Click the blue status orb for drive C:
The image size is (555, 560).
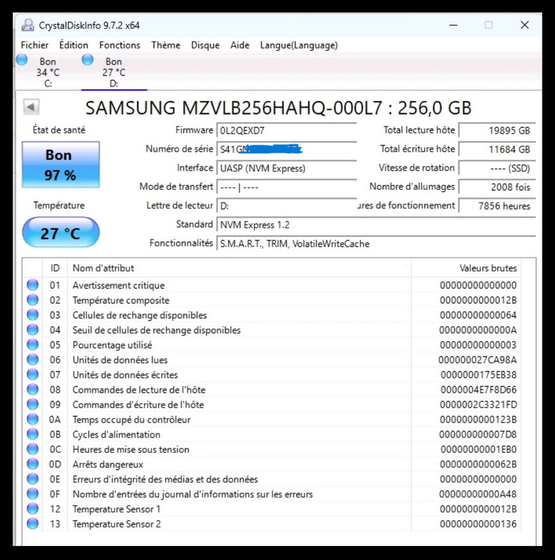(22, 59)
